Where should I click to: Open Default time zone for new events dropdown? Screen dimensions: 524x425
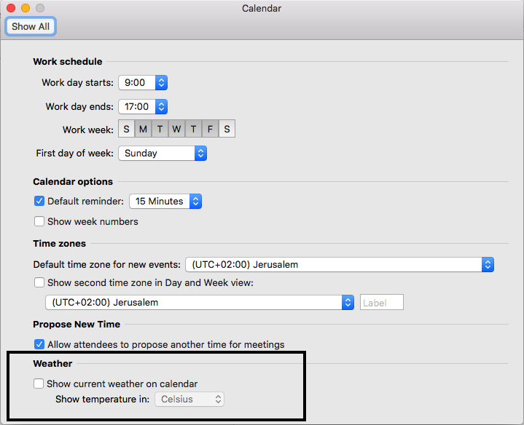(340, 265)
